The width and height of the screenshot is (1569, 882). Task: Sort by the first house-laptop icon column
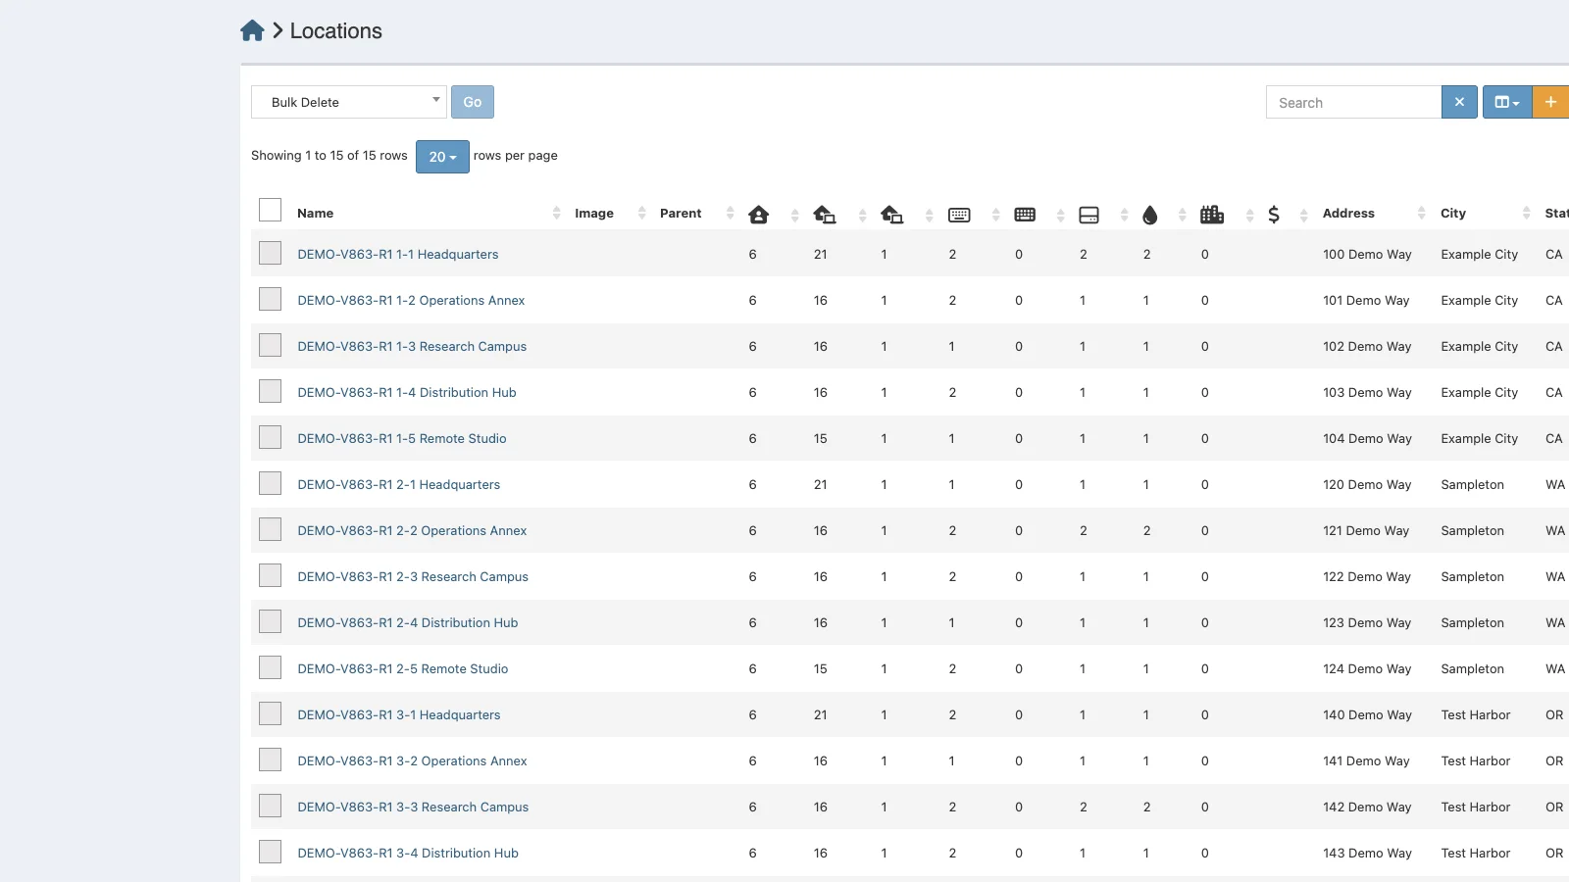(x=825, y=215)
